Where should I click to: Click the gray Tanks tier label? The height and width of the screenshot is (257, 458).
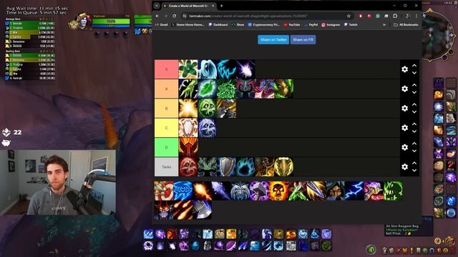point(166,166)
